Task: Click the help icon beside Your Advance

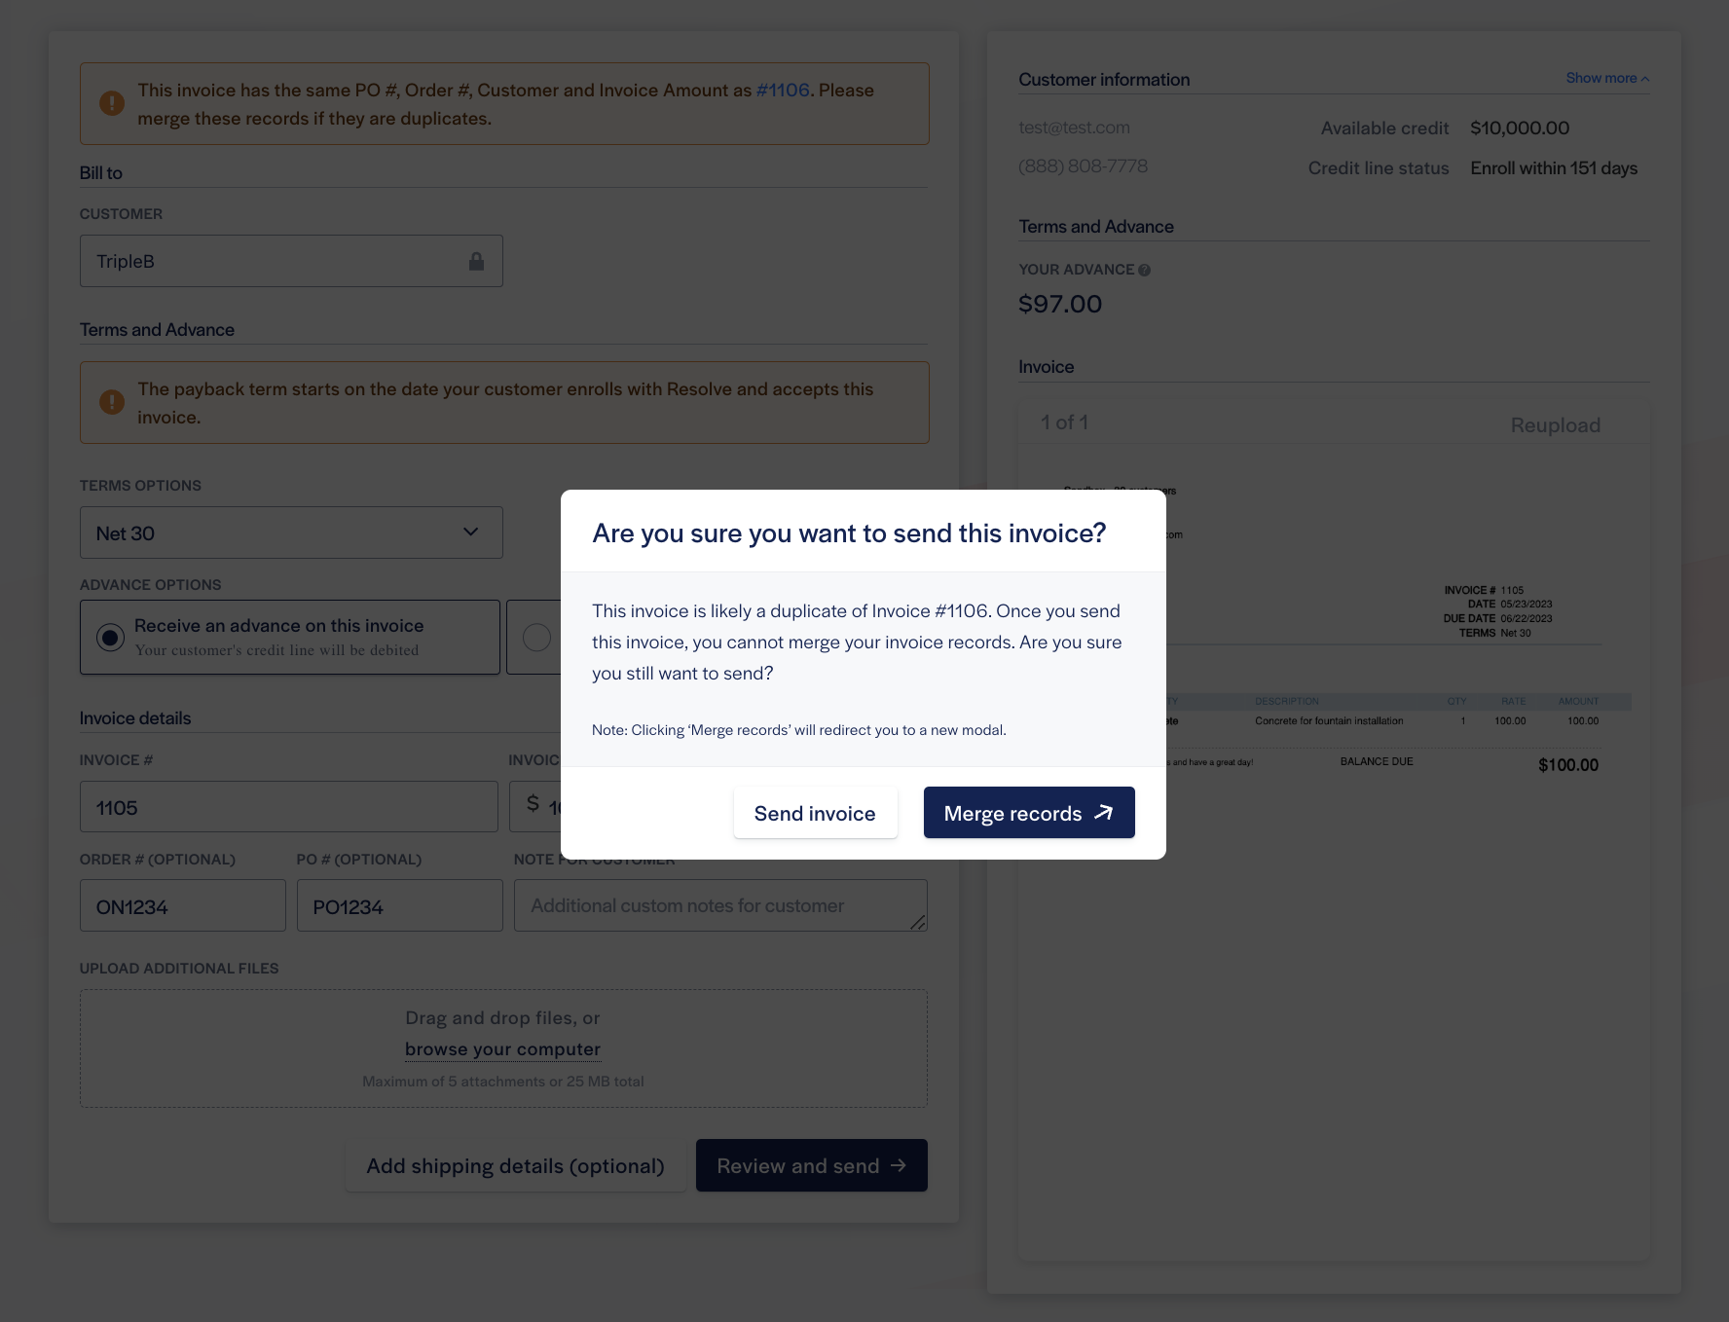Action: tap(1145, 270)
